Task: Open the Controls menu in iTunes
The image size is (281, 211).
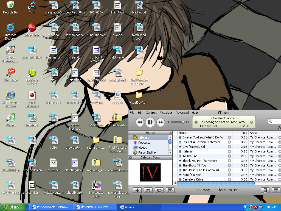Action: [151, 113]
